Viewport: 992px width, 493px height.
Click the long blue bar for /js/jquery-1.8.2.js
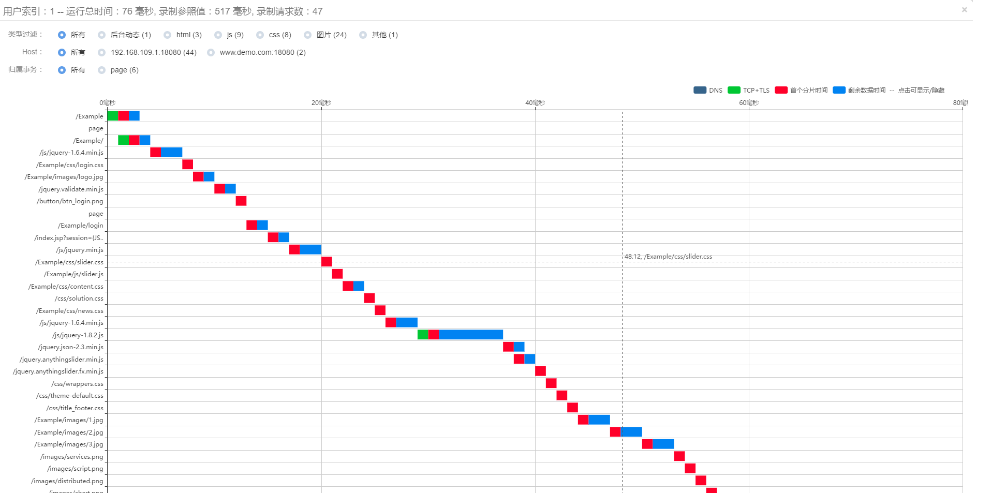click(470, 335)
